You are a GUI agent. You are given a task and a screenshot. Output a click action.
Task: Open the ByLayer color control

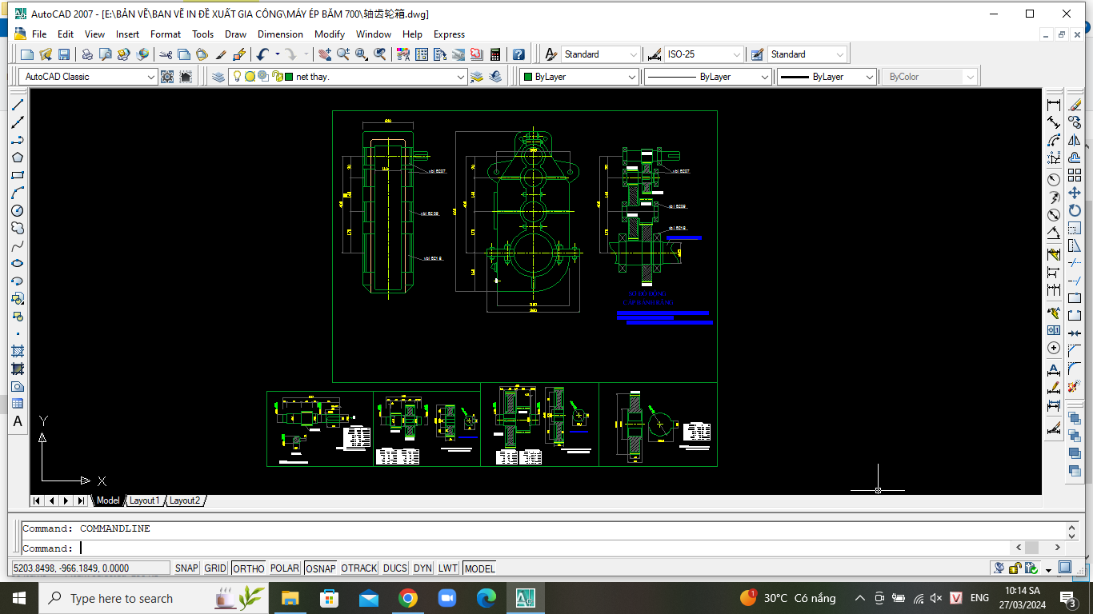click(578, 77)
